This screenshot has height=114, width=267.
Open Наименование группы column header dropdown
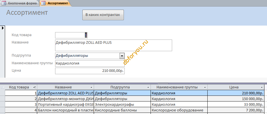pos(205,87)
